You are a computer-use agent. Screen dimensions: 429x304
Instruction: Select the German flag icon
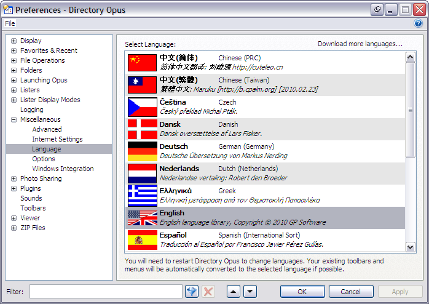click(142, 151)
